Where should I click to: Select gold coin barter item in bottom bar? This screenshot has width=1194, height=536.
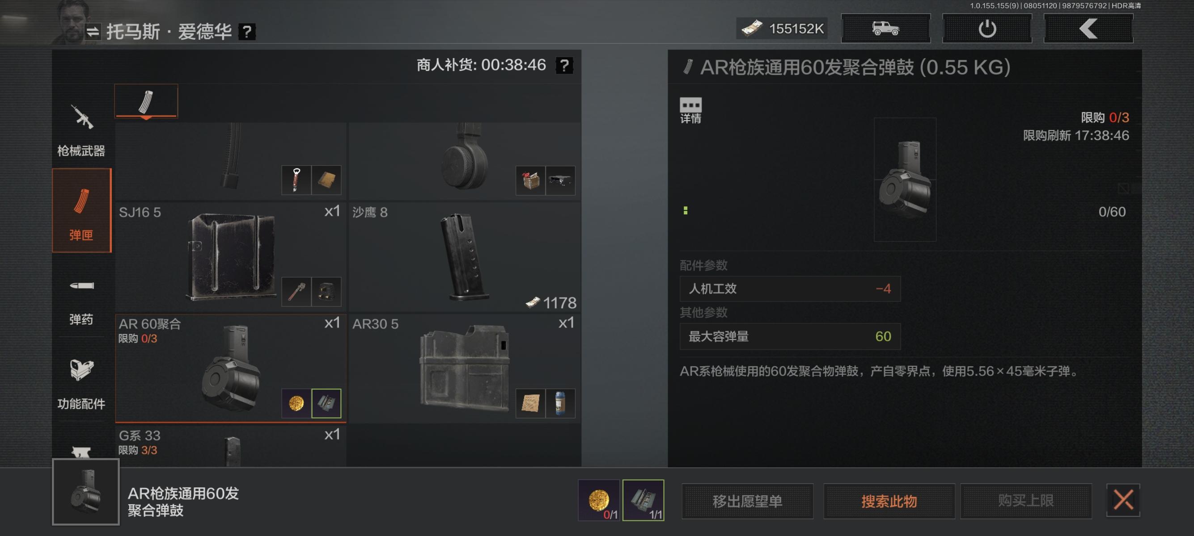(598, 500)
